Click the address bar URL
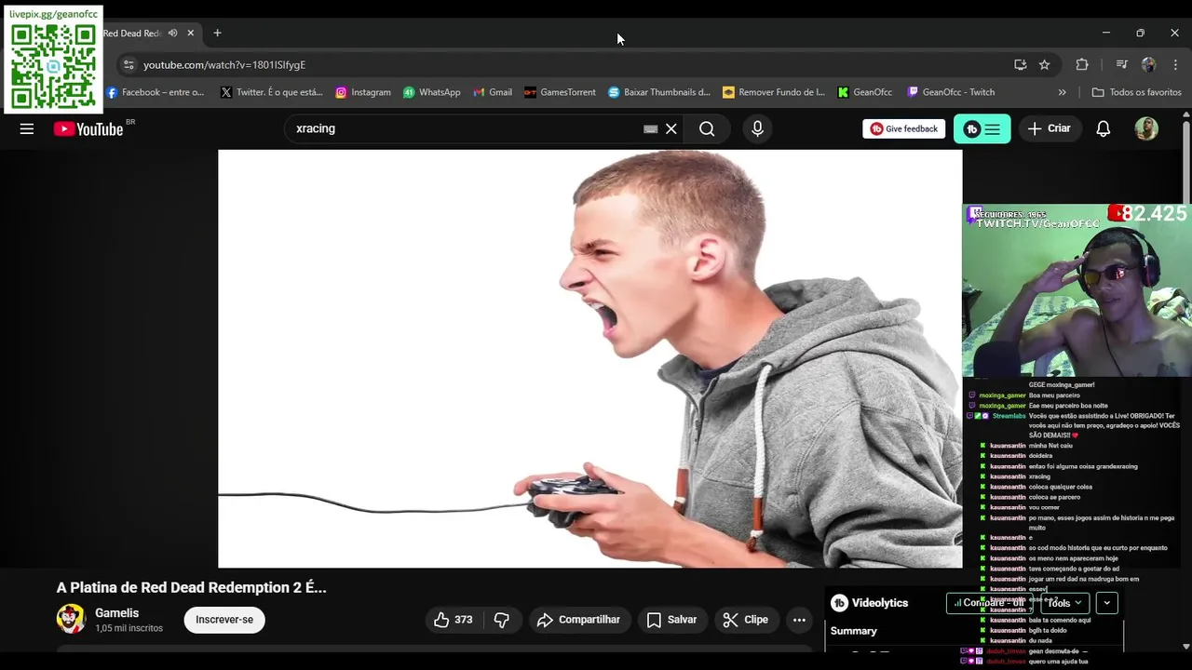 pos(224,64)
